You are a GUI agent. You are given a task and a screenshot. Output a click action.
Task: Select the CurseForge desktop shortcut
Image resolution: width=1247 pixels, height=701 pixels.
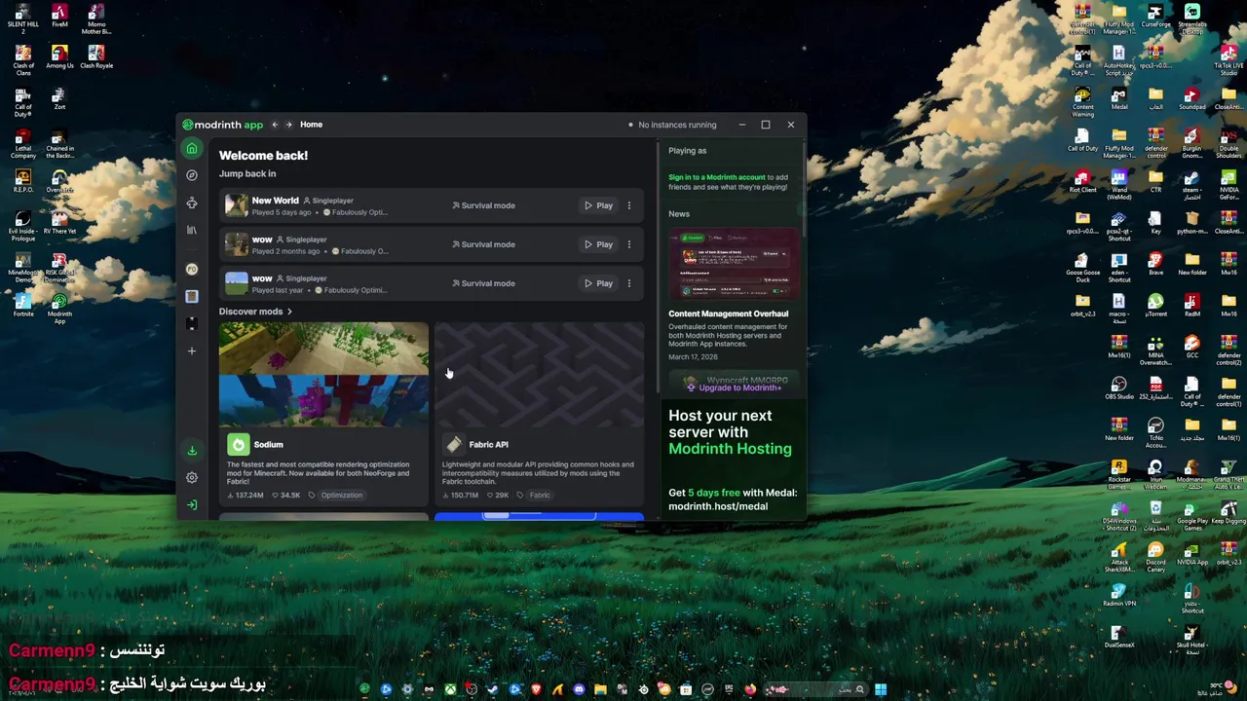(x=1155, y=17)
